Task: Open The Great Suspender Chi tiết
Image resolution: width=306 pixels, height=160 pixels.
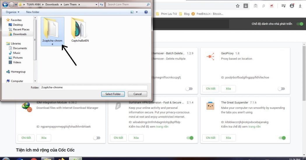Action: coord(211,138)
